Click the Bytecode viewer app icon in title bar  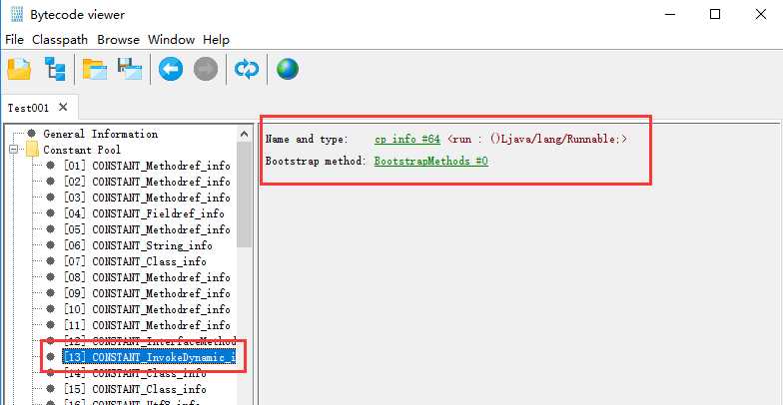(x=16, y=14)
